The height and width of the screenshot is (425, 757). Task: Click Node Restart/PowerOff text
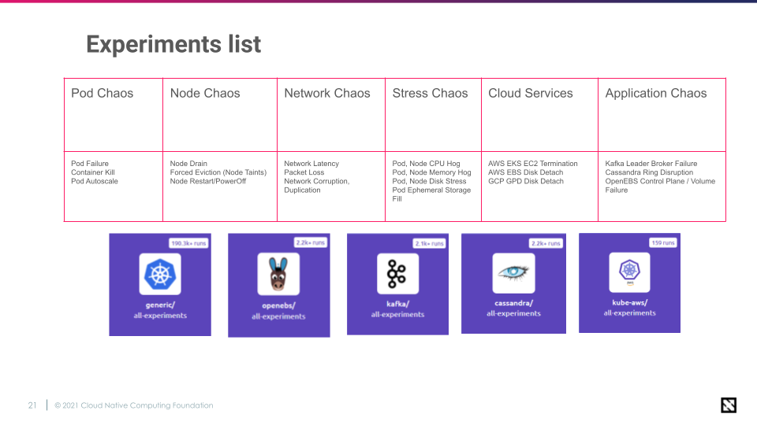tap(207, 181)
